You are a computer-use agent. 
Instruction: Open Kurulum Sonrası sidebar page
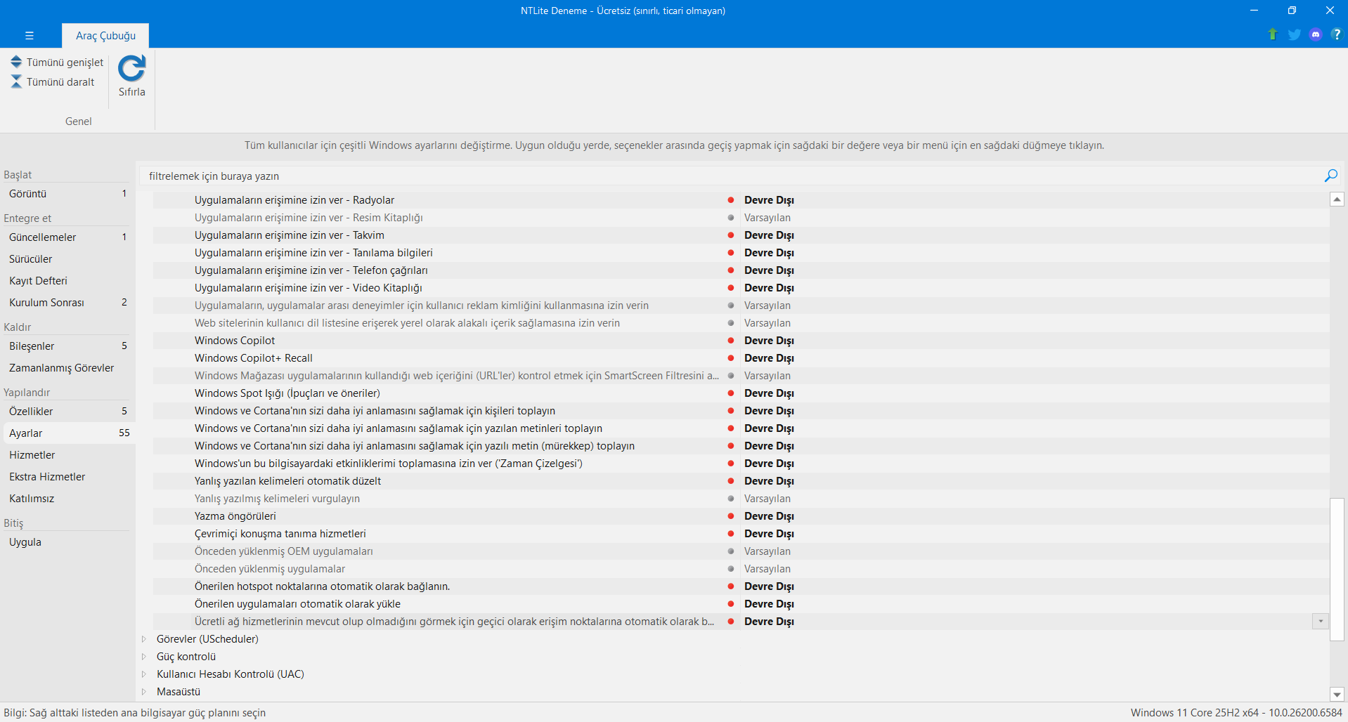67,303
